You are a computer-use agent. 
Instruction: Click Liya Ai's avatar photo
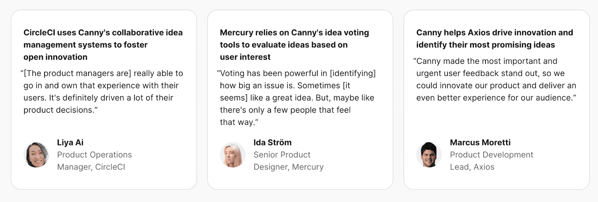36,155
